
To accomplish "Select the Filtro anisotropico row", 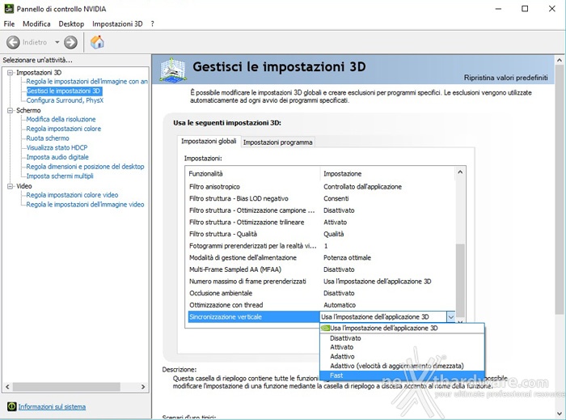I will (320, 187).
